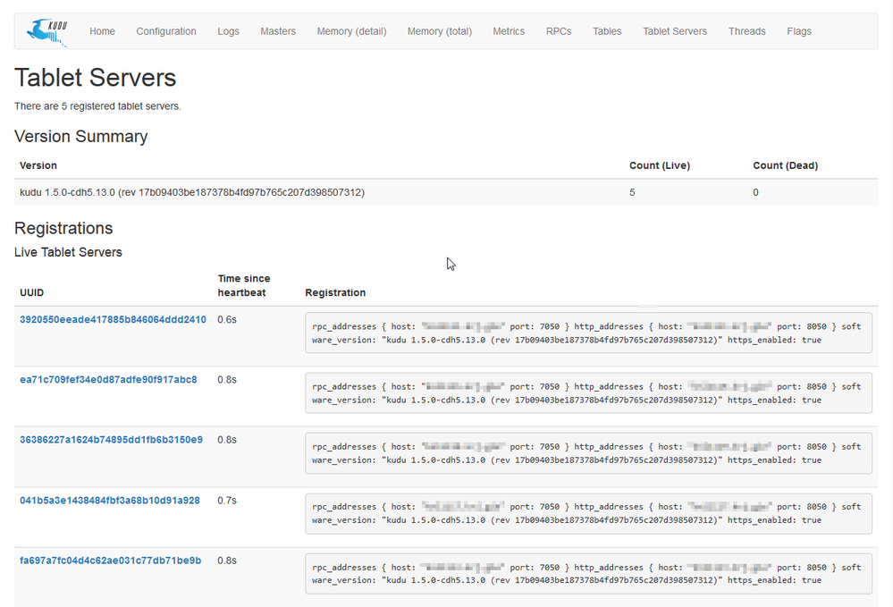Click the Kudu logo icon

[46, 31]
